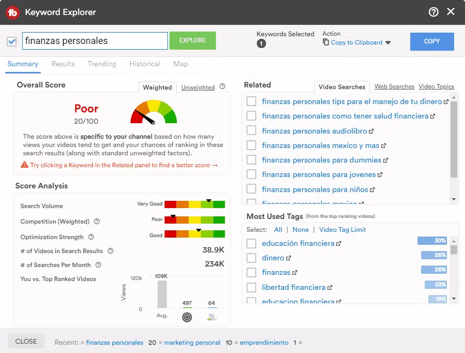Check the 'dinero' tag checkbox
The width and height of the screenshot is (465, 353).
(252, 258)
